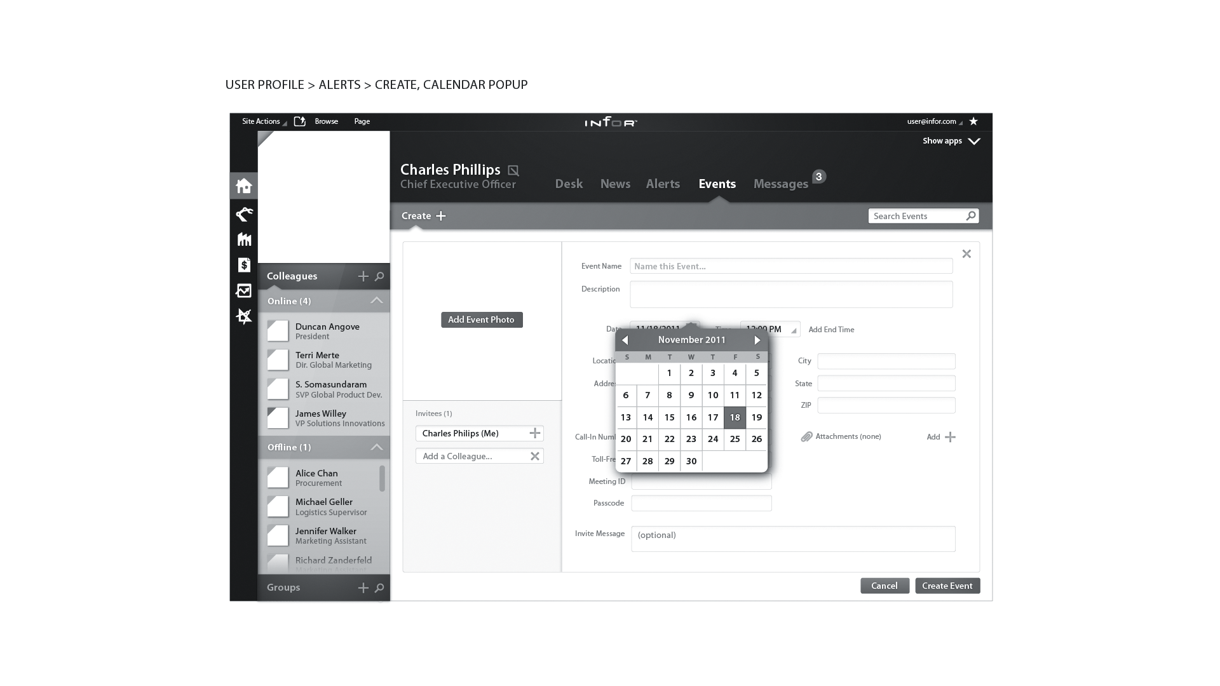
Task: Click the Create Event button
Action: [x=947, y=586]
